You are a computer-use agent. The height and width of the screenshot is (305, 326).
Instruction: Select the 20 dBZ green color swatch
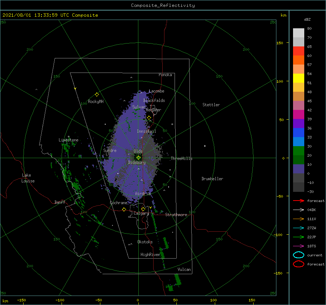(x=298, y=151)
